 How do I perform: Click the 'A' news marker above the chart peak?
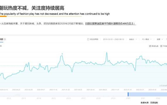pos(62,54)
